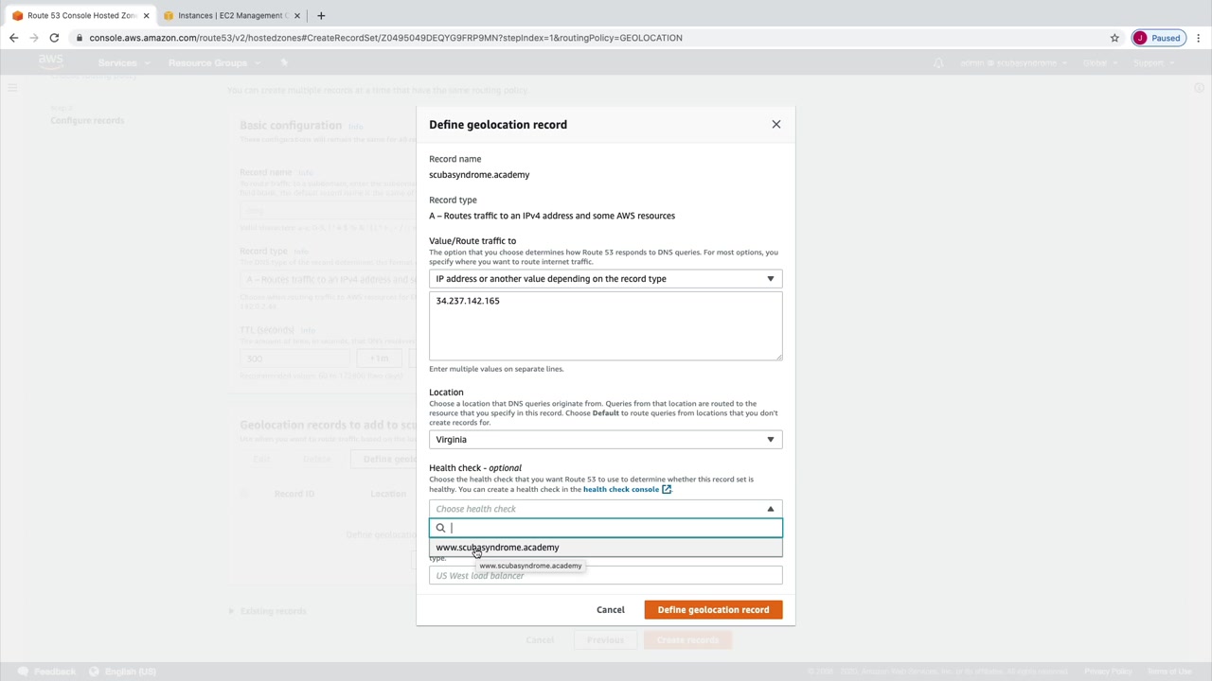Click the pin shortcut icon in AWS header
This screenshot has width=1212, height=681.
pos(284,62)
